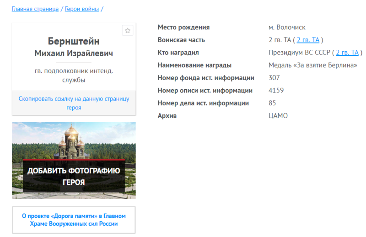366x237 pixels.
Task: Select the birthplace value м. Волочиск
Action: point(287,27)
